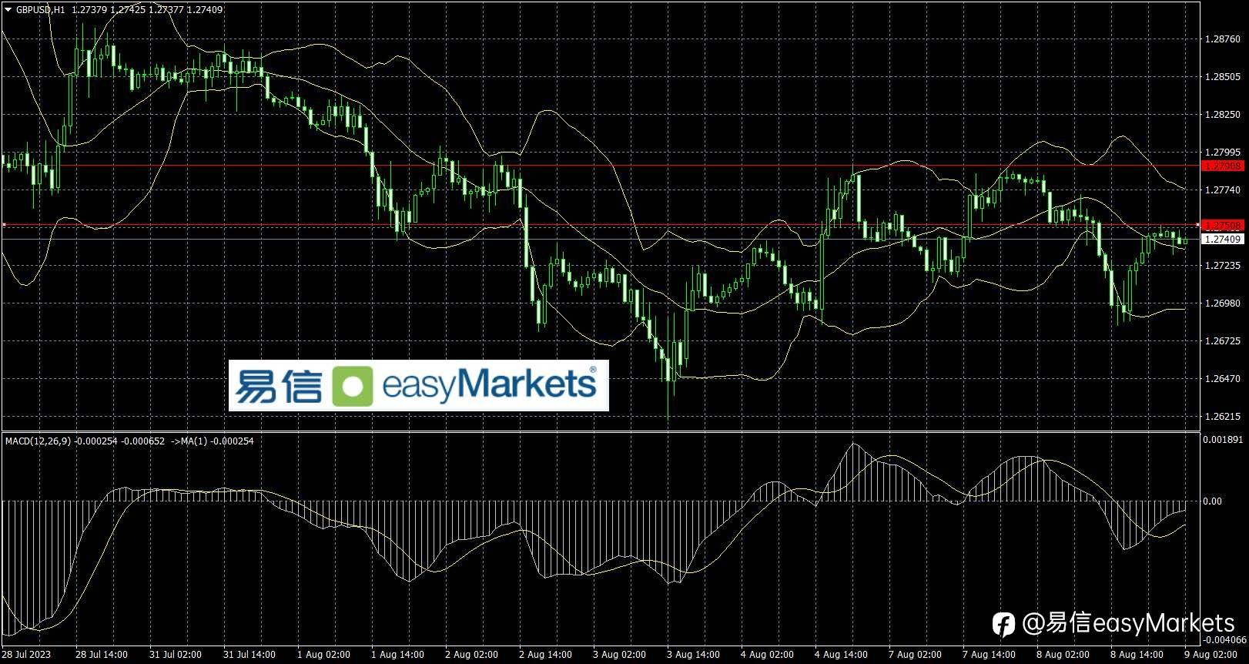Click the MACD(12,26,9) indicator label
Screen dimensions: 1249x664
pyautogui.click(x=38, y=441)
